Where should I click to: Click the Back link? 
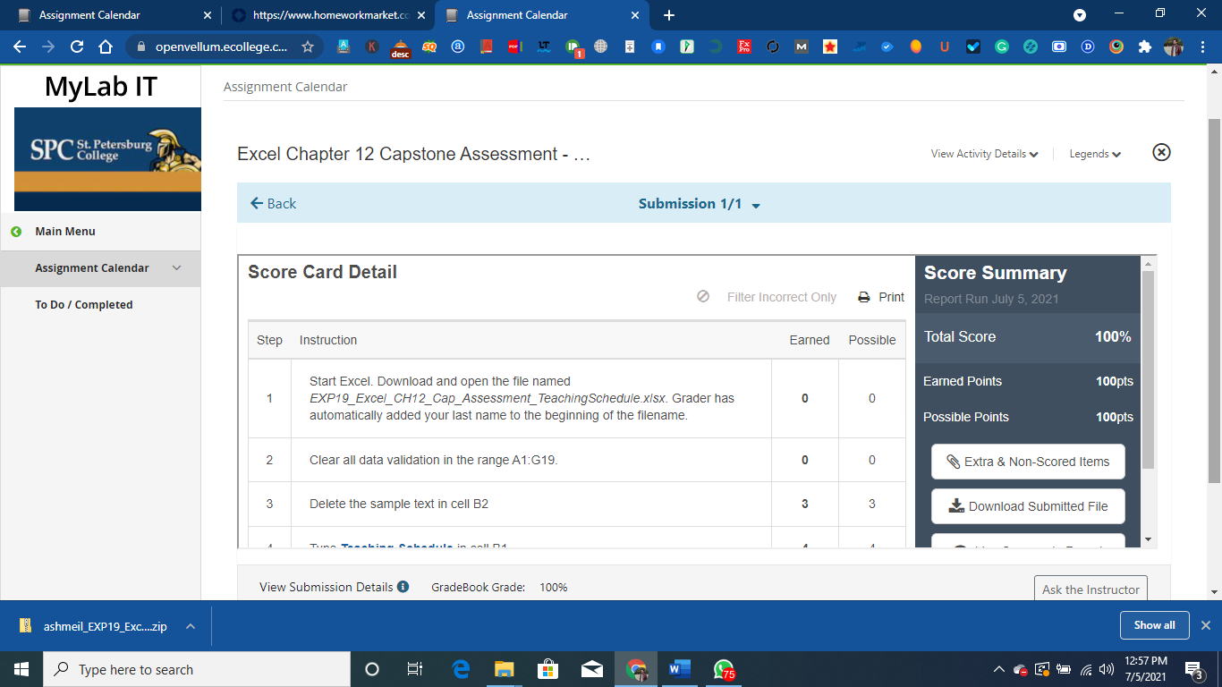click(x=273, y=204)
